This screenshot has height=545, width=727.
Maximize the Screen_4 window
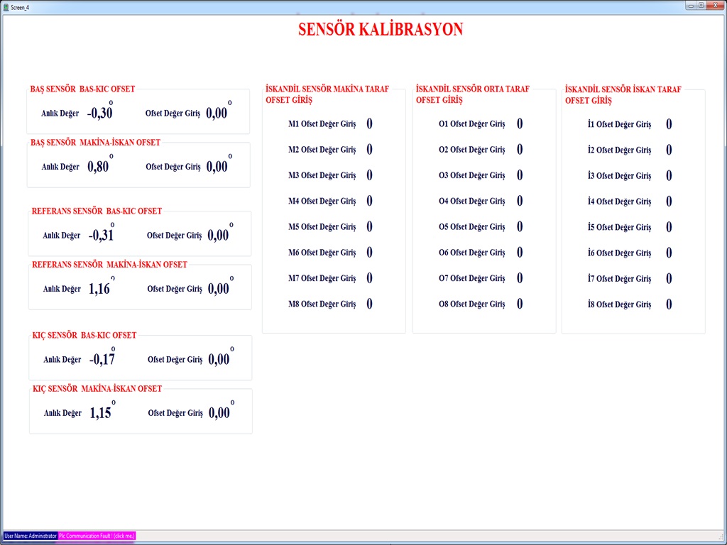701,5
